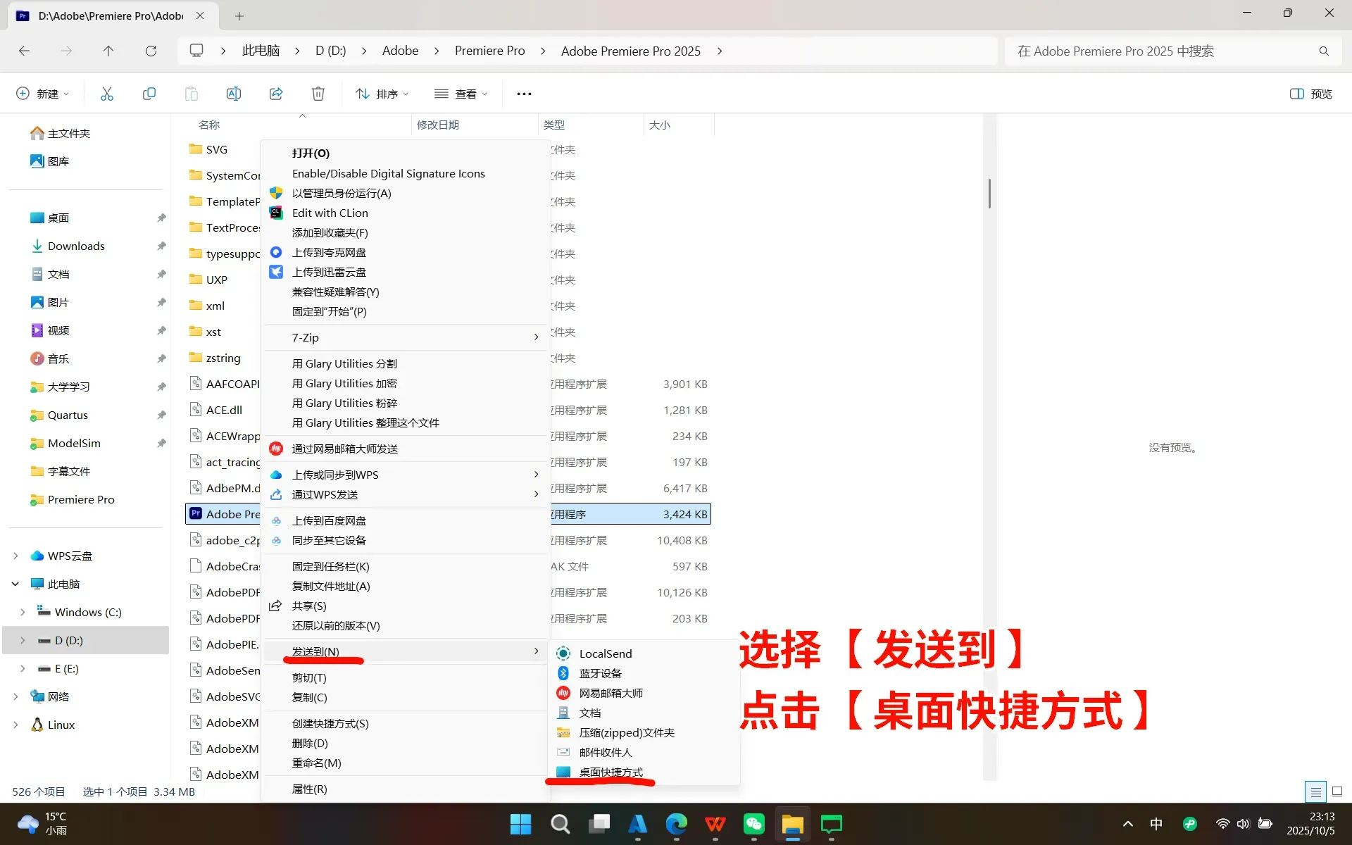
Task: Click the Delete trash icon in toolbar
Action: tap(318, 94)
